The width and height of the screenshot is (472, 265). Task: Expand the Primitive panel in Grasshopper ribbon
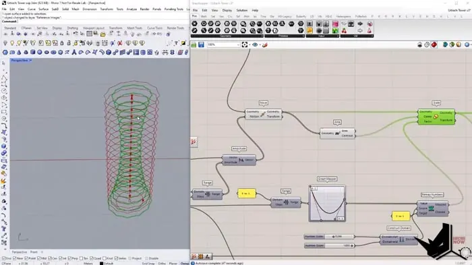click(x=303, y=36)
